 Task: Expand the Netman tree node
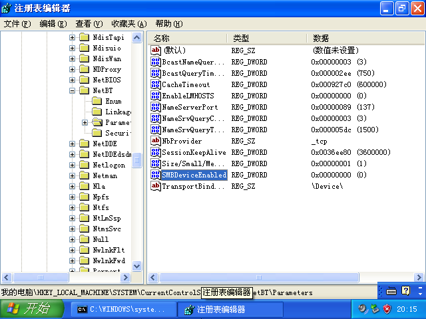click(72, 175)
